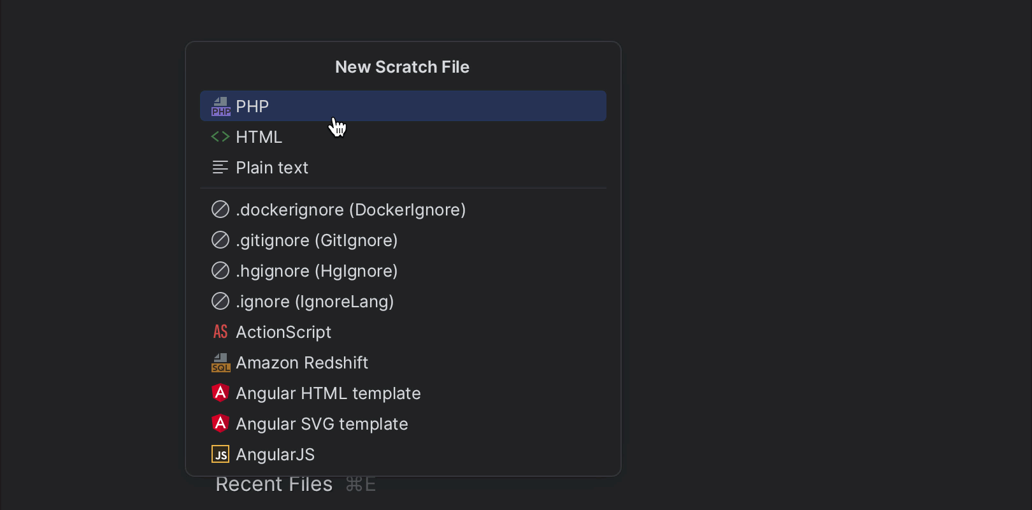Click the Plain text lines icon
The height and width of the screenshot is (510, 1032).
point(220,168)
